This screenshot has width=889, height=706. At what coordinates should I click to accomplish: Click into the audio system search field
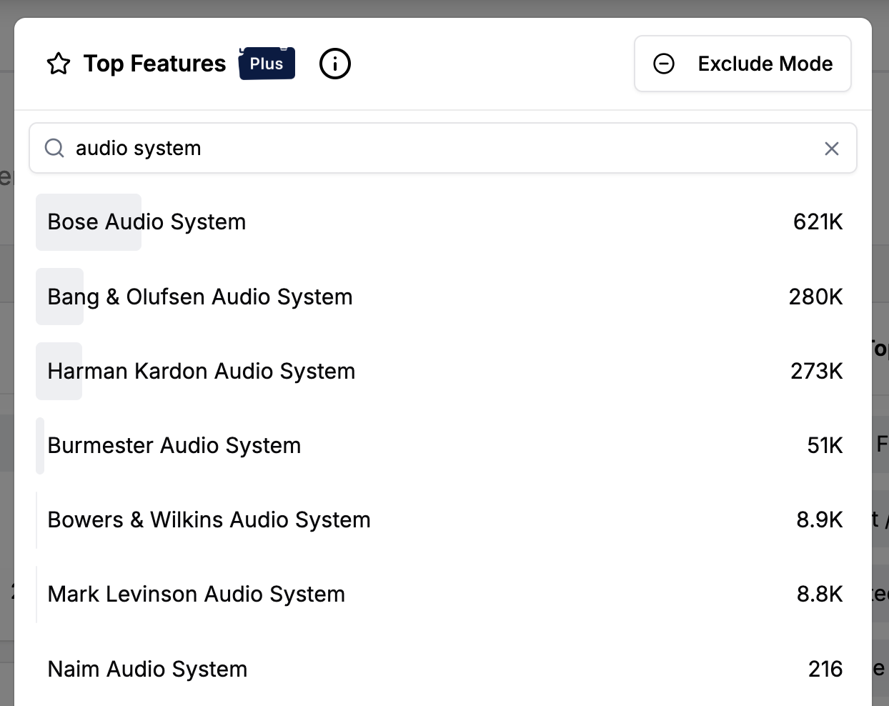[443, 148]
